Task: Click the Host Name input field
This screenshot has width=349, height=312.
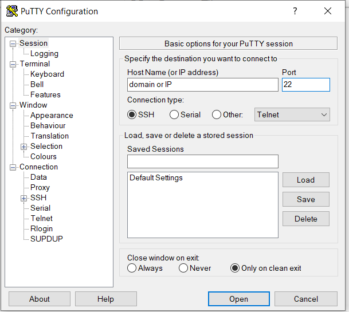Action: (202, 85)
